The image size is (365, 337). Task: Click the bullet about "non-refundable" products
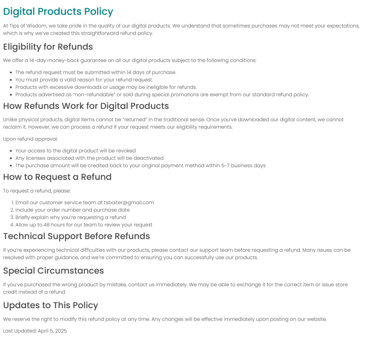pyautogui.click(x=162, y=95)
